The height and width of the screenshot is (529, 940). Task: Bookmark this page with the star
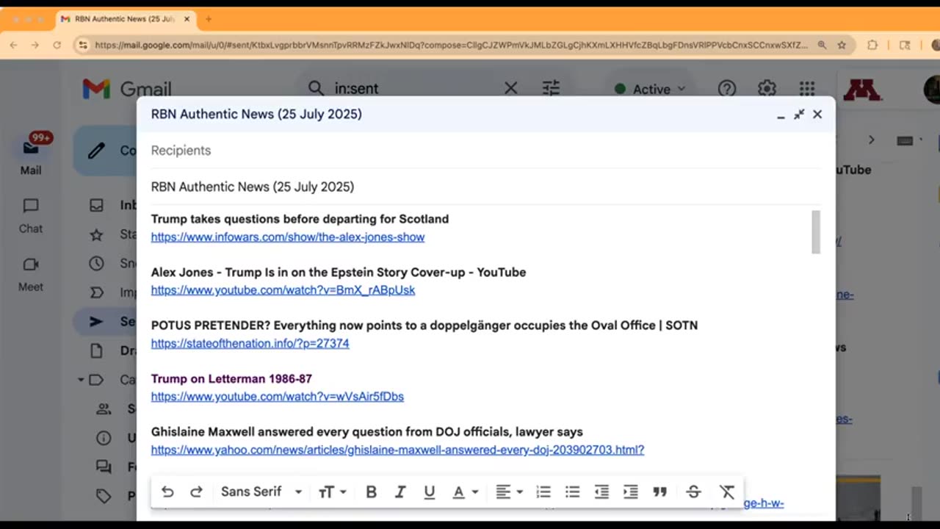click(x=842, y=45)
